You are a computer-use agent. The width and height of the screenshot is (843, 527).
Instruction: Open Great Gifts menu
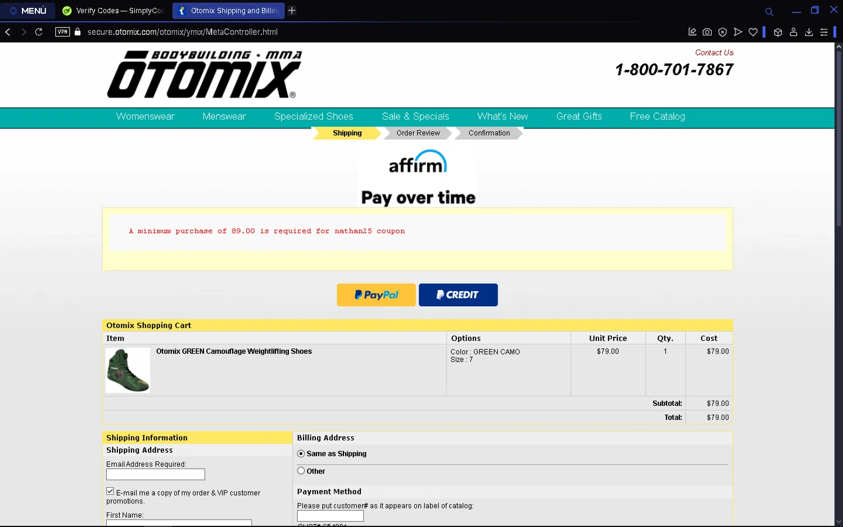[x=579, y=116]
